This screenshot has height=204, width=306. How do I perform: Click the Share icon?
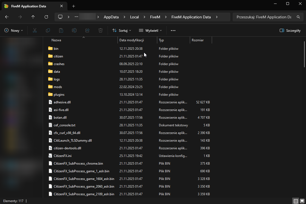point(87,30)
